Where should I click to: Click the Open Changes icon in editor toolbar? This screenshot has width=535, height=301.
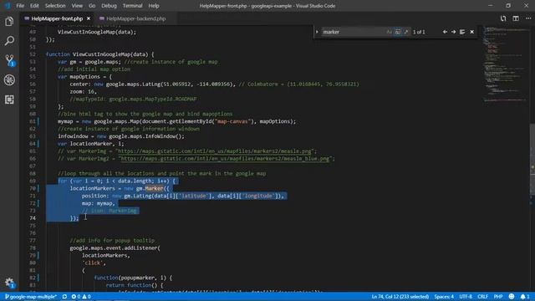coord(503,18)
